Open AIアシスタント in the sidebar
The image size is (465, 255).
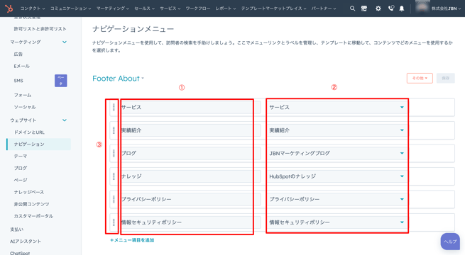point(26,242)
